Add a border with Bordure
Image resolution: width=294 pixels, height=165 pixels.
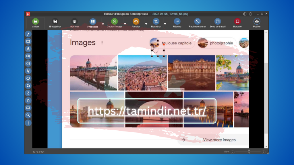237,23
